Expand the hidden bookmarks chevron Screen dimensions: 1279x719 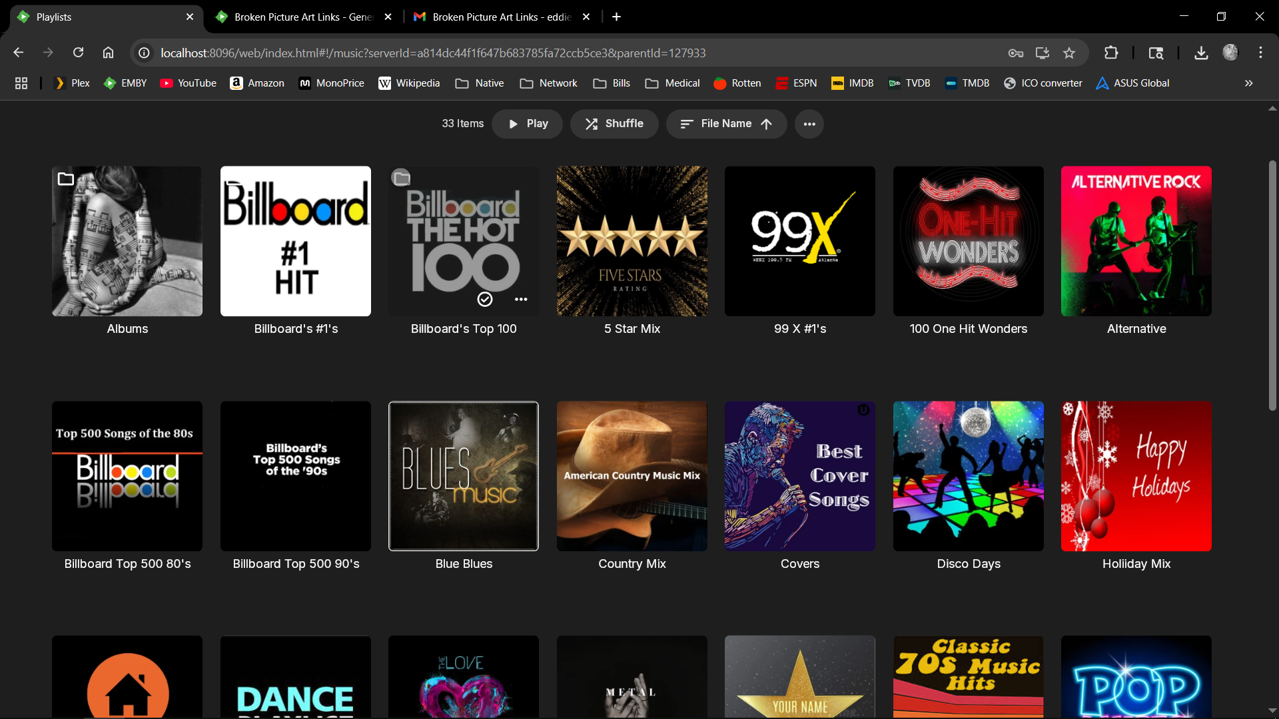[1248, 83]
